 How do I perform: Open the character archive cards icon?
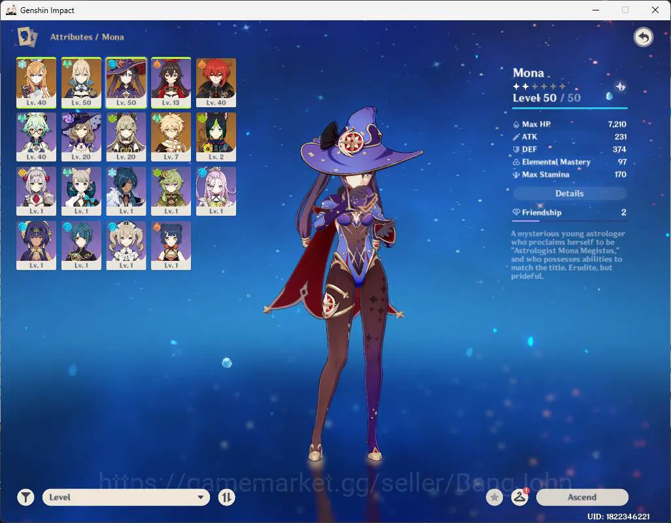click(27, 37)
